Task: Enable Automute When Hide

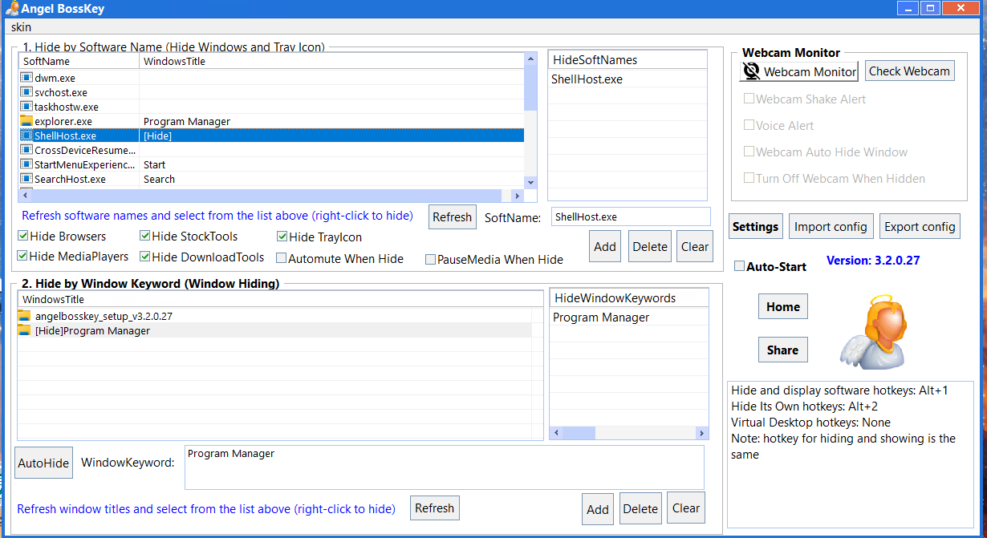Action: 281,258
